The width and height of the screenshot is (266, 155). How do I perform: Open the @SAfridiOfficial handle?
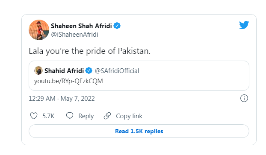[117, 71]
